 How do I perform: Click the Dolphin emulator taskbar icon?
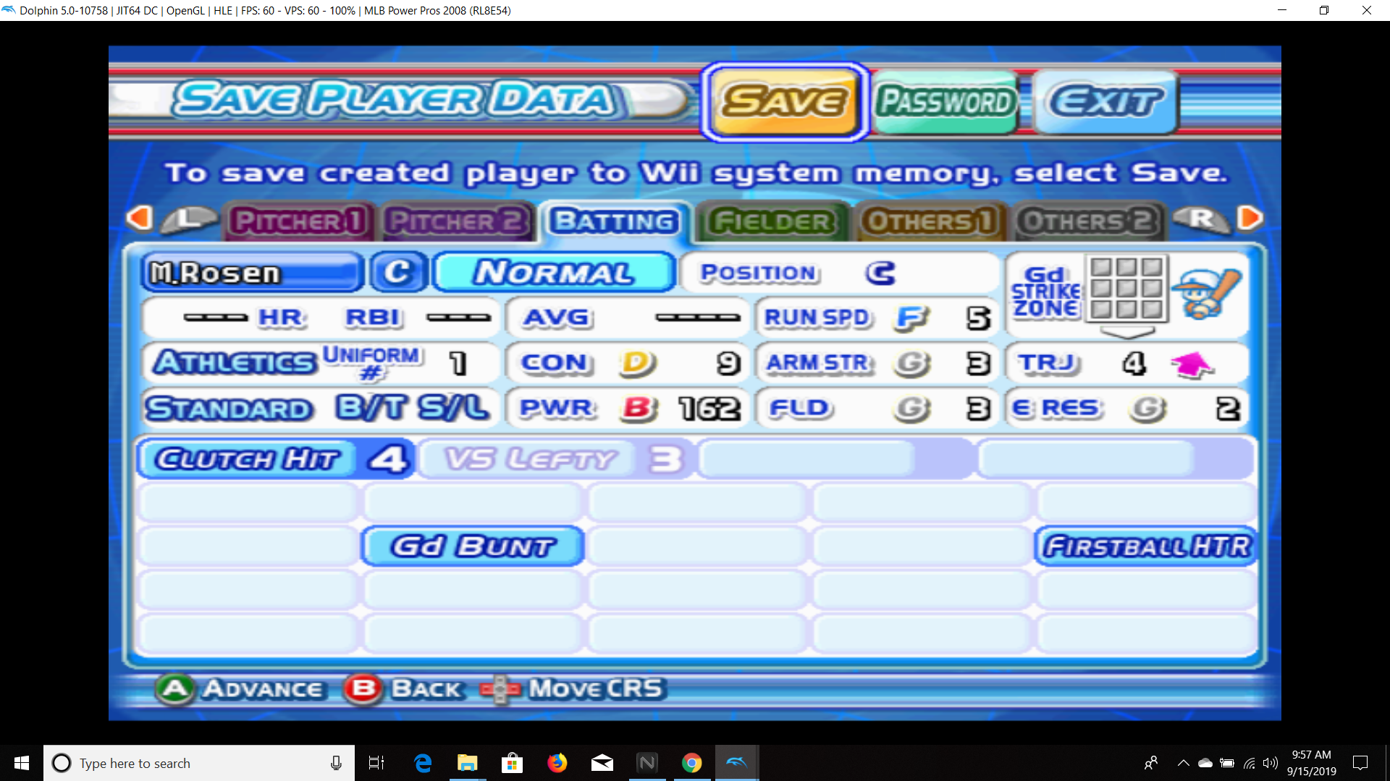point(737,763)
